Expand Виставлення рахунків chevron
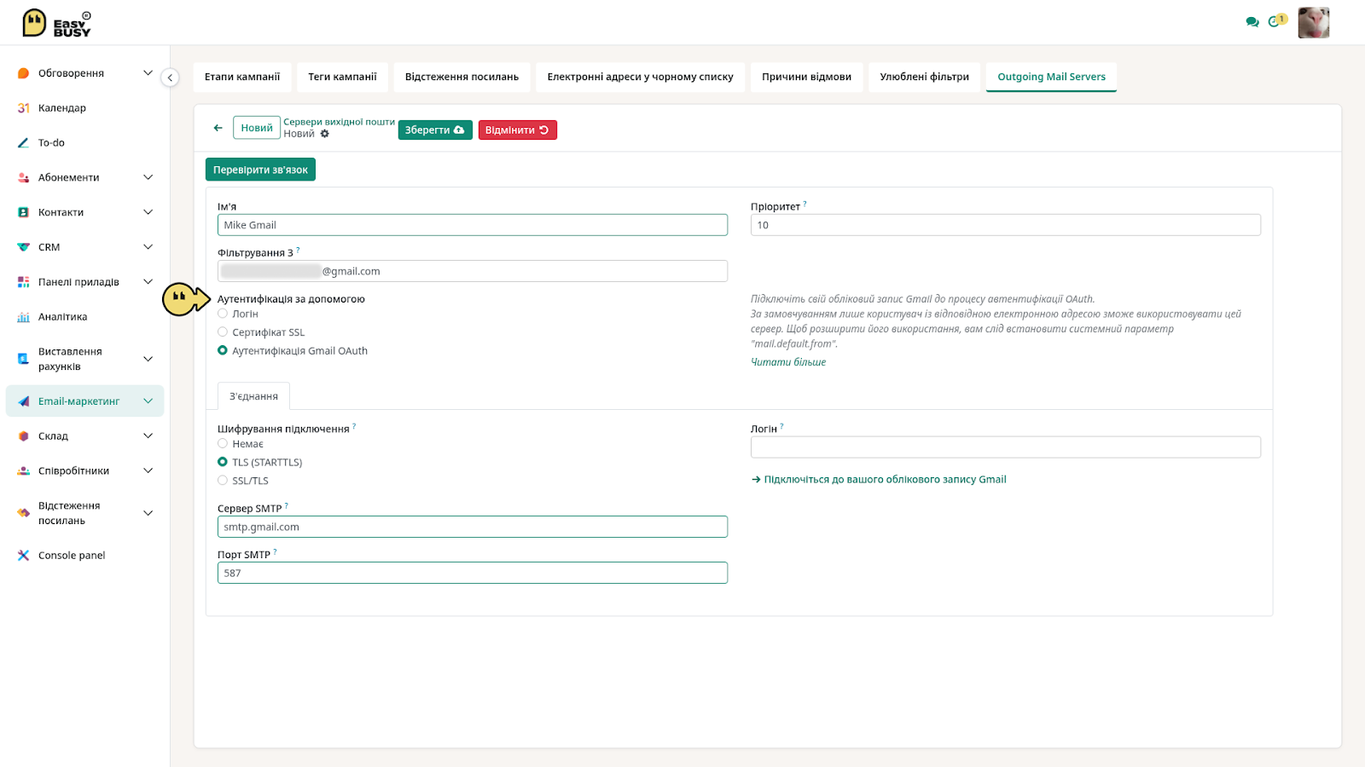The image size is (1365, 767). point(148,359)
